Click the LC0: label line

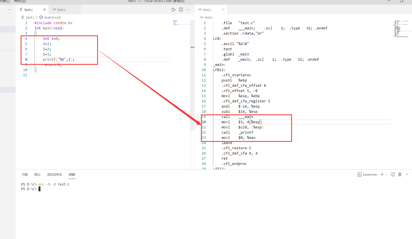(x=217, y=39)
